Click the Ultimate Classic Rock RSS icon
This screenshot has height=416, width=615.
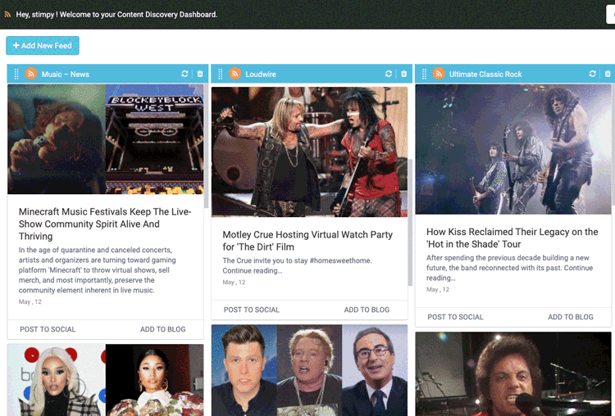tap(439, 73)
